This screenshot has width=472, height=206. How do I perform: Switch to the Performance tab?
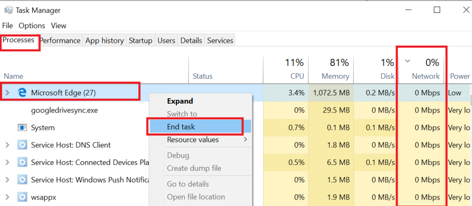click(60, 41)
